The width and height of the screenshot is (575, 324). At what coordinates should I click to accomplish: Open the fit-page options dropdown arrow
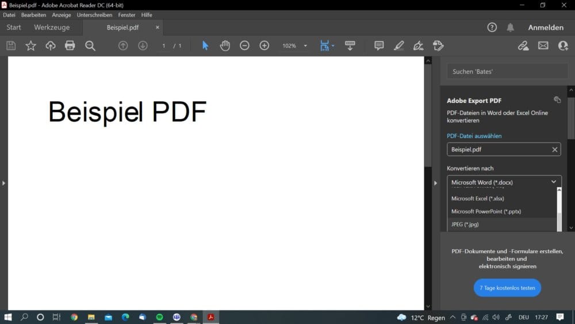pyautogui.click(x=333, y=46)
